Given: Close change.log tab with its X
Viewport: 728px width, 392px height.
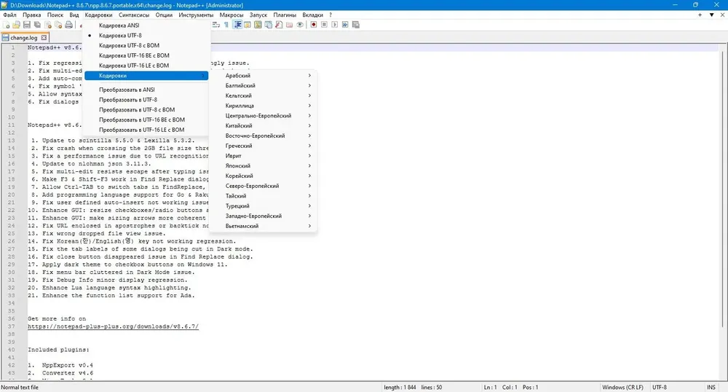Looking at the screenshot, I should [x=44, y=38].
